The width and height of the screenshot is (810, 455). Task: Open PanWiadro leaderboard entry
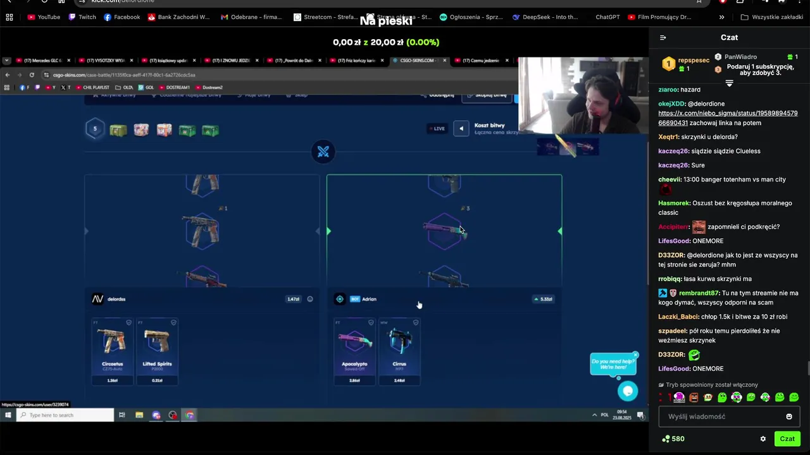point(756,57)
